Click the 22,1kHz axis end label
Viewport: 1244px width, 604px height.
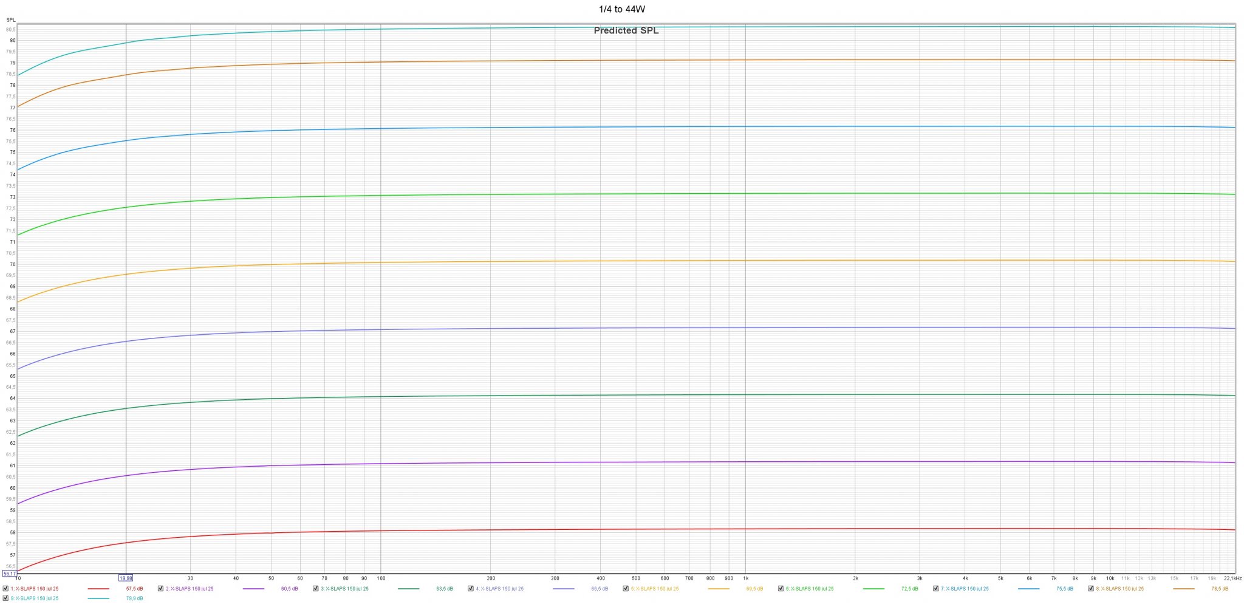click(1233, 578)
